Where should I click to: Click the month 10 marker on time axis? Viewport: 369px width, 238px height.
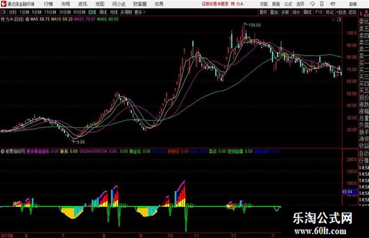(x=170, y=236)
